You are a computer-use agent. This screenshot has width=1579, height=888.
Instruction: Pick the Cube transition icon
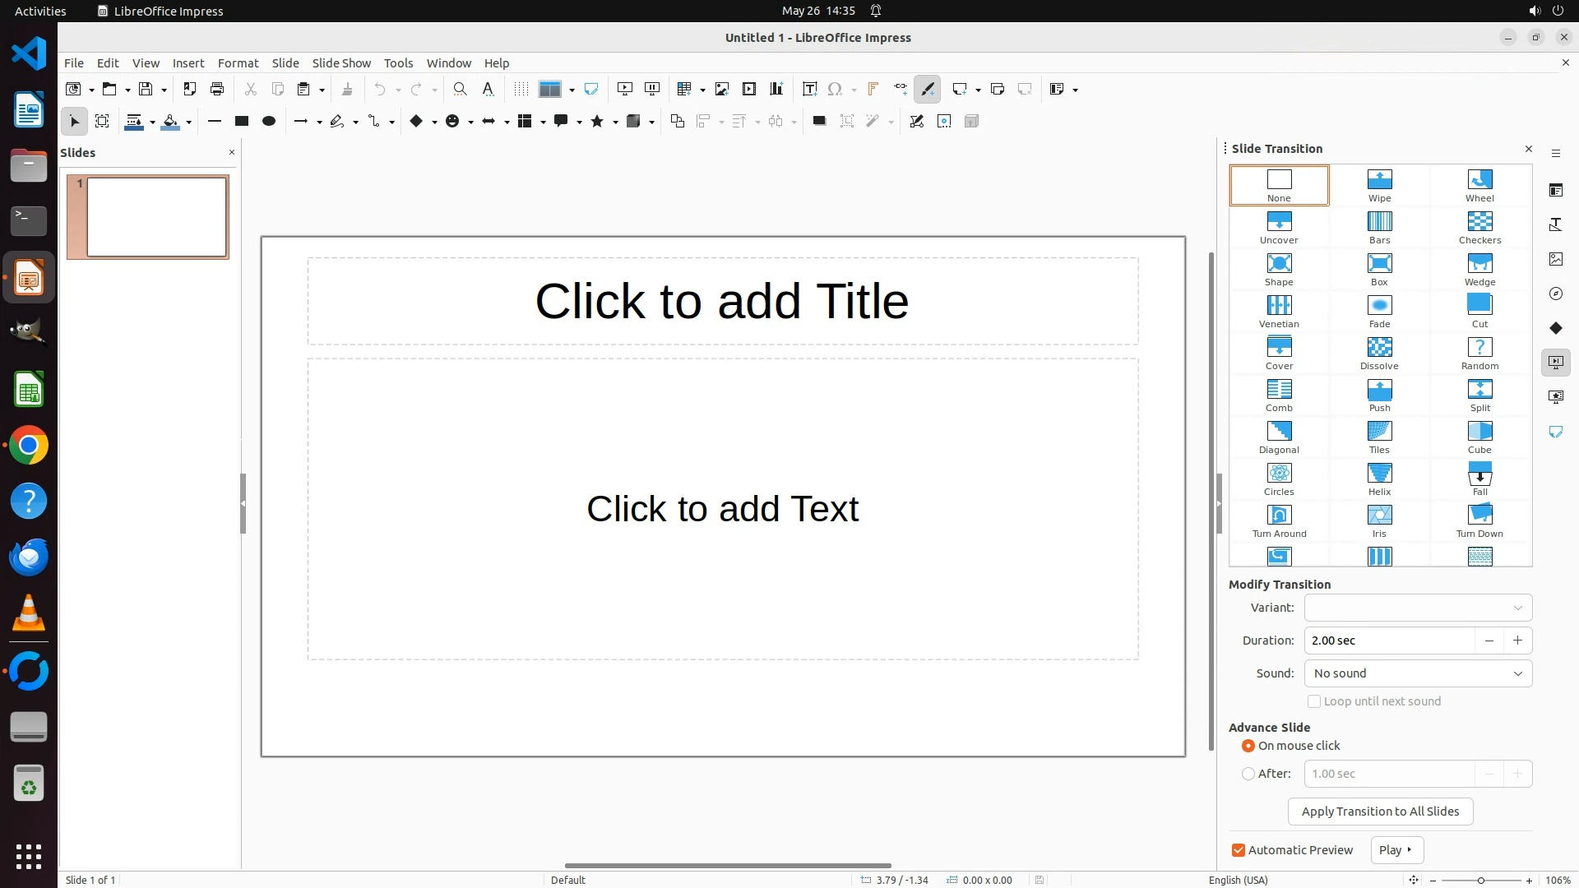coord(1479,437)
